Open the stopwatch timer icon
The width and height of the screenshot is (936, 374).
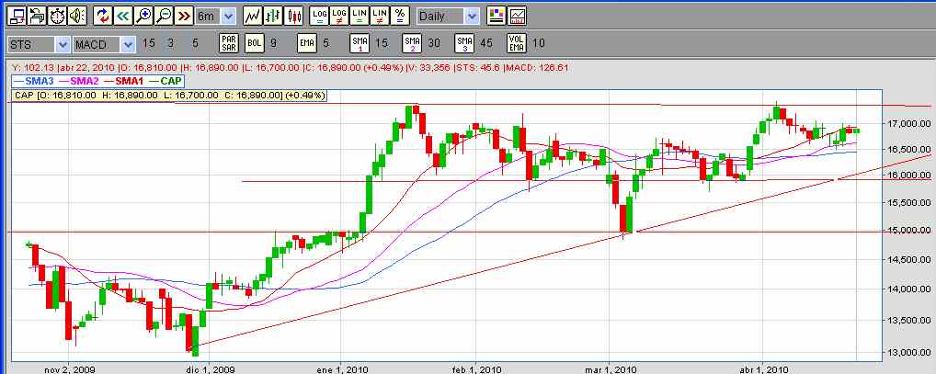[57, 16]
